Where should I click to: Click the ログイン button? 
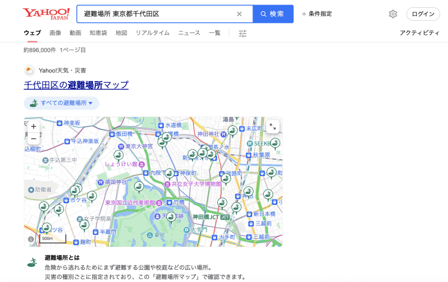click(x=423, y=14)
